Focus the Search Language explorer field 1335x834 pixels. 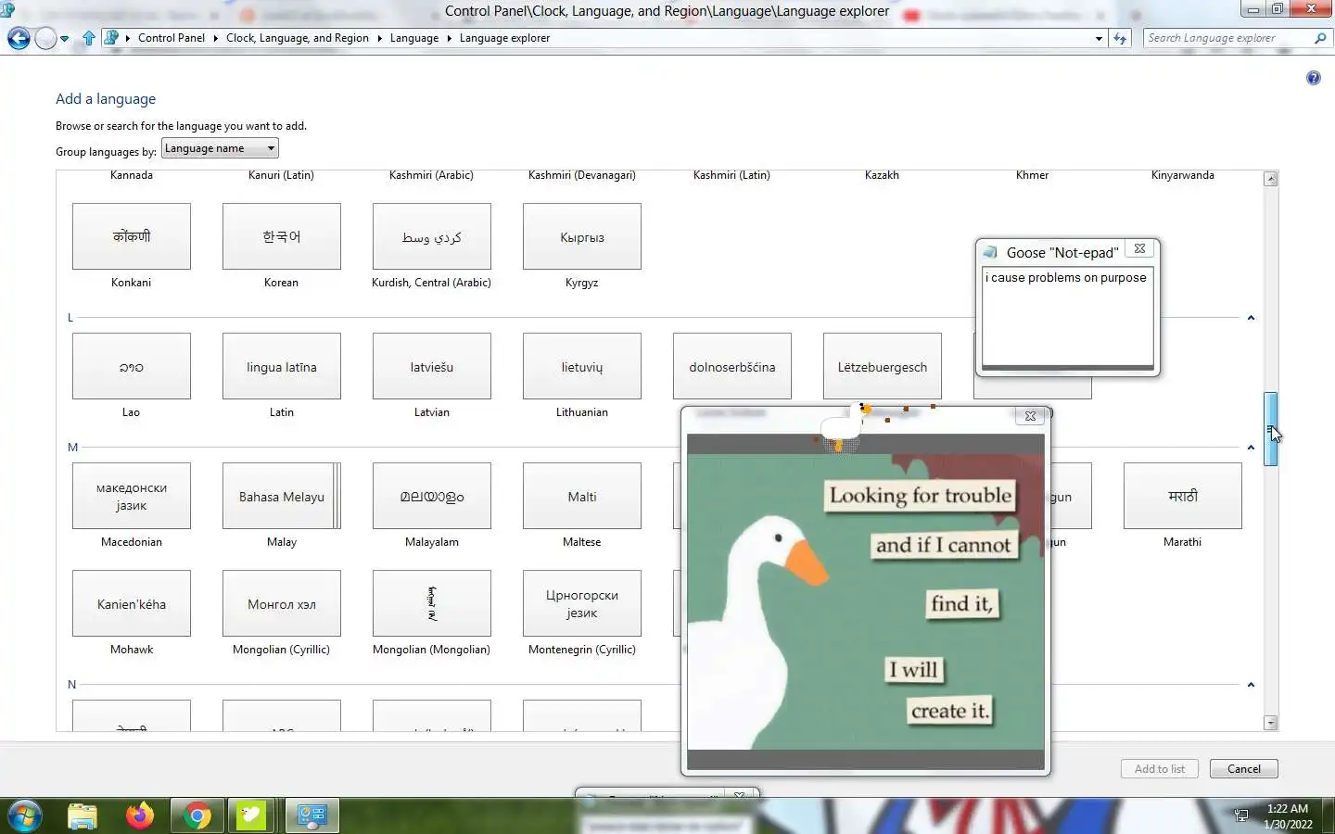pyautogui.click(x=1227, y=38)
